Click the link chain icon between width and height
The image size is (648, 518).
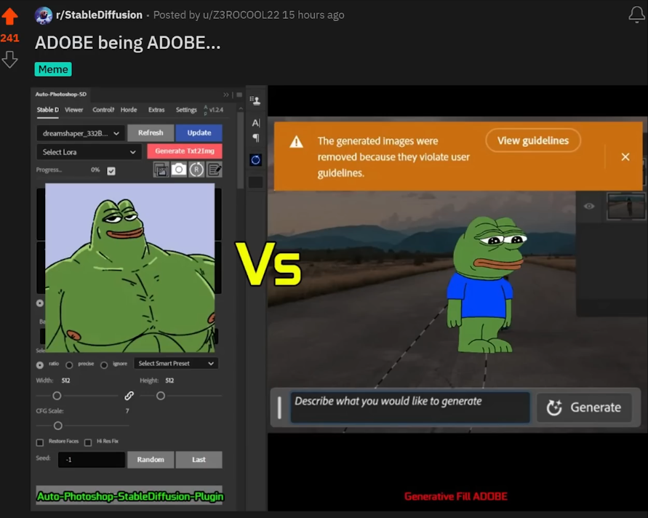click(129, 396)
